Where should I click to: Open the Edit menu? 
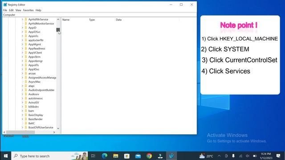point(11,10)
